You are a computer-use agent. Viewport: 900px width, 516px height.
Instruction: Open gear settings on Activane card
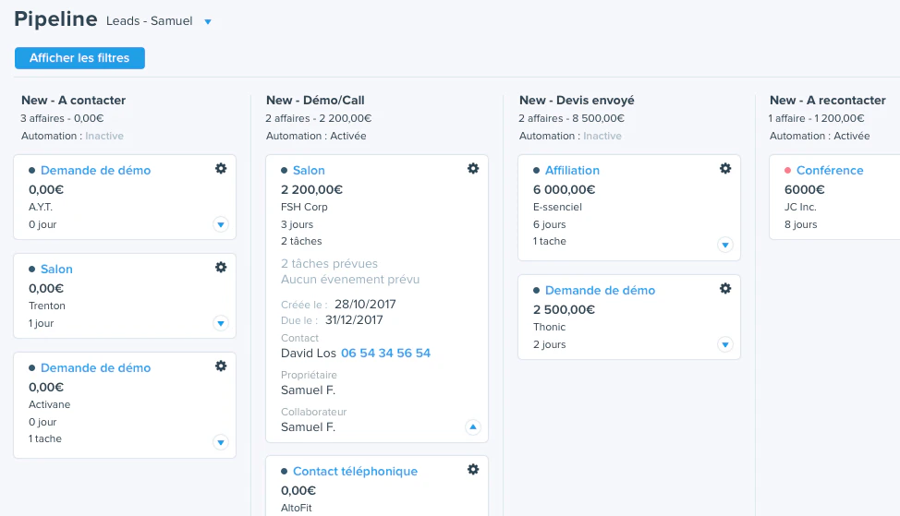(x=221, y=366)
